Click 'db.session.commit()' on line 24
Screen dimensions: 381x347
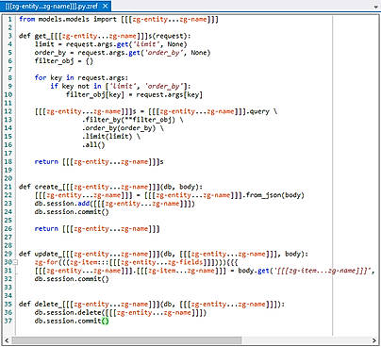[72, 212]
